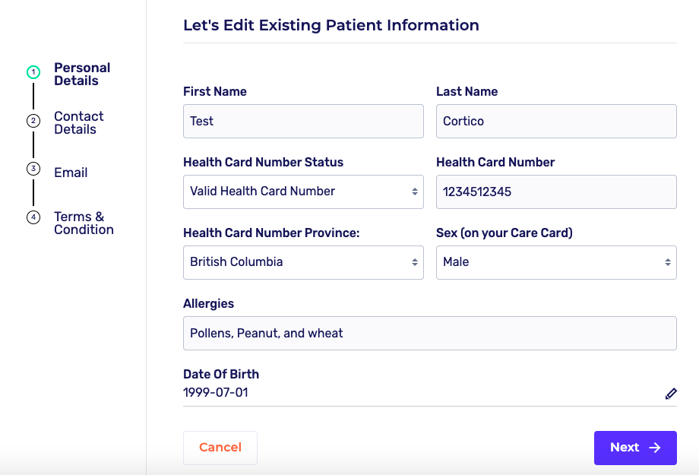Open the Terms & Condition step
The width and height of the screenshot is (699, 475).
(x=84, y=223)
